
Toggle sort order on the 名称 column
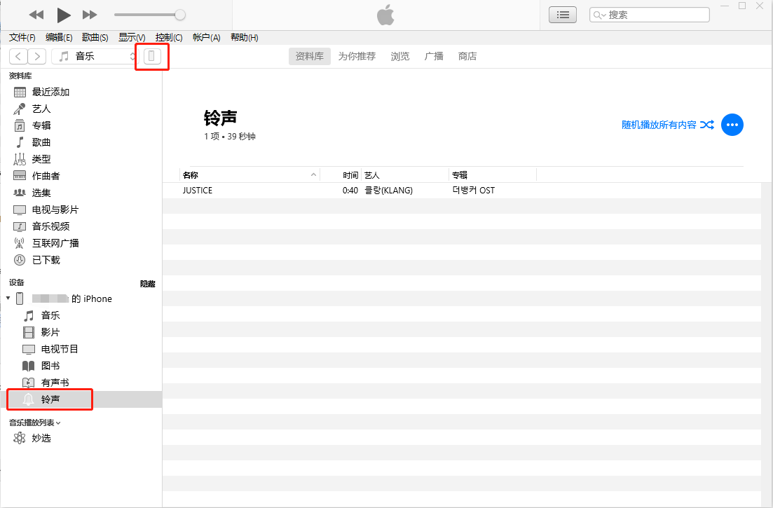[x=191, y=174]
